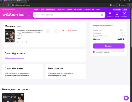Open Работа в WB menu link
Screen dimensions: 132x102
click(x=89, y=10)
